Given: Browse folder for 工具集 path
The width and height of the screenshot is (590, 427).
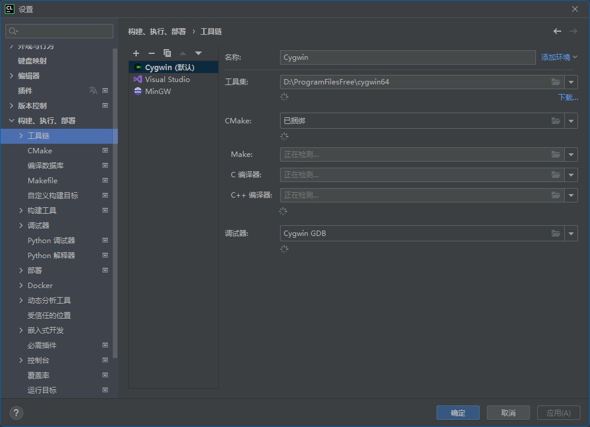Looking at the screenshot, I should 556,82.
